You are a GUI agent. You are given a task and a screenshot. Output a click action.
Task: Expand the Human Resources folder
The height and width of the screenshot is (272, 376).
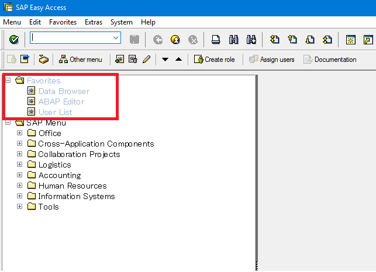[x=20, y=186]
